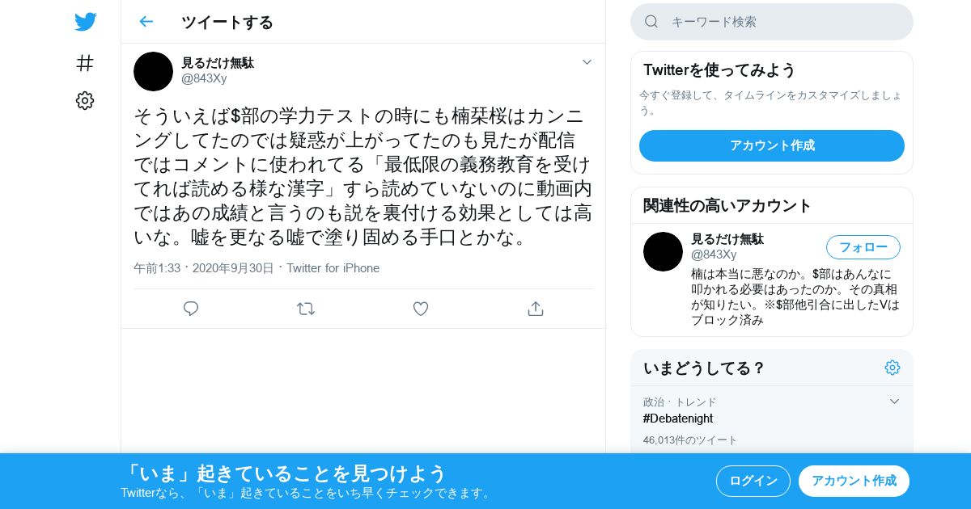Open the Twitter home bird logo
Image resolution: width=971 pixels, height=509 pixels.
tap(85, 22)
